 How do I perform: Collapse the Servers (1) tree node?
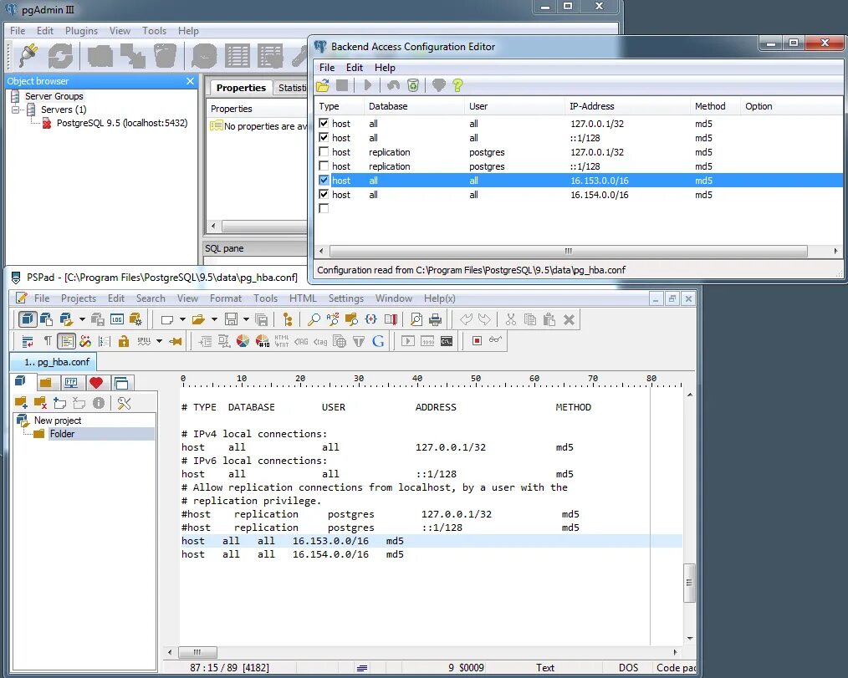[x=16, y=110]
